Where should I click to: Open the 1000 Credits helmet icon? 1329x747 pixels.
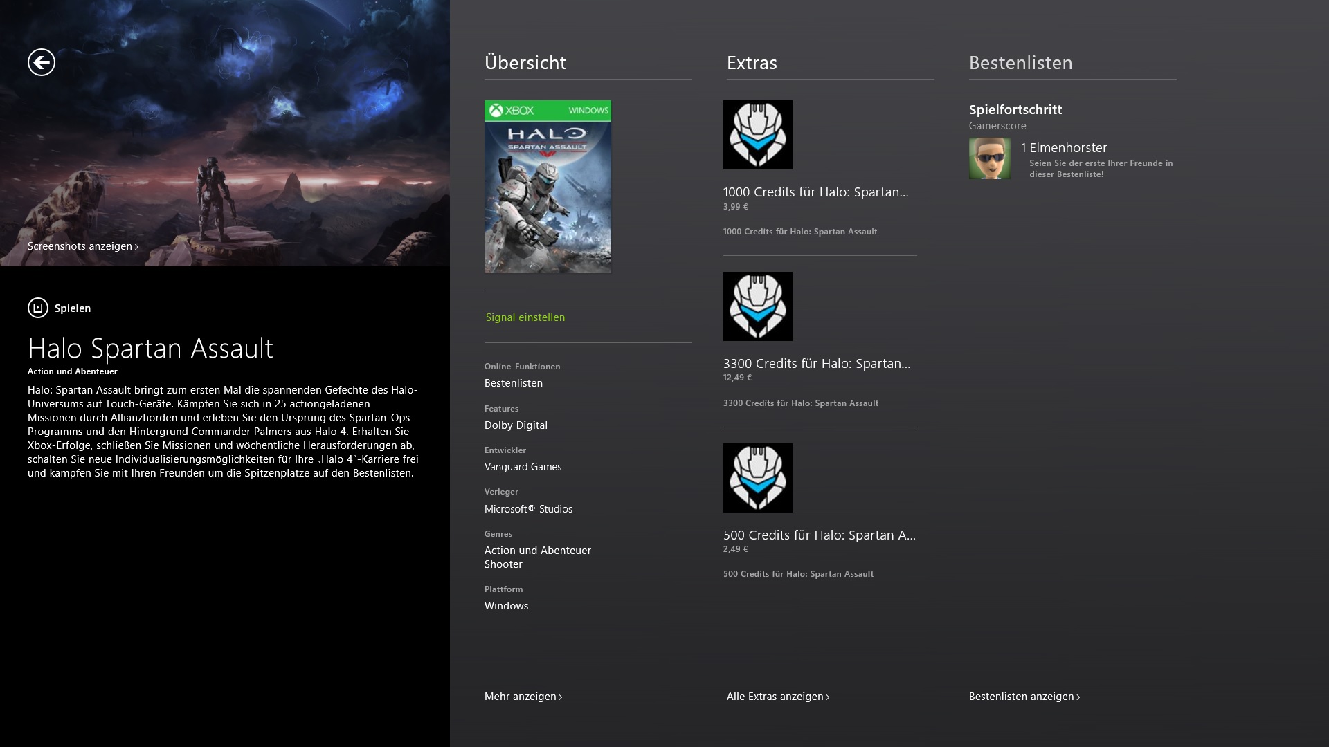pyautogui.click(x=758, y=135)
